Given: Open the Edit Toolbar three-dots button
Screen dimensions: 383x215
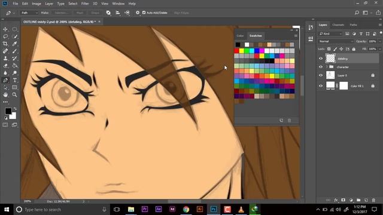Looking at the screenshot, I should point(5,102).
